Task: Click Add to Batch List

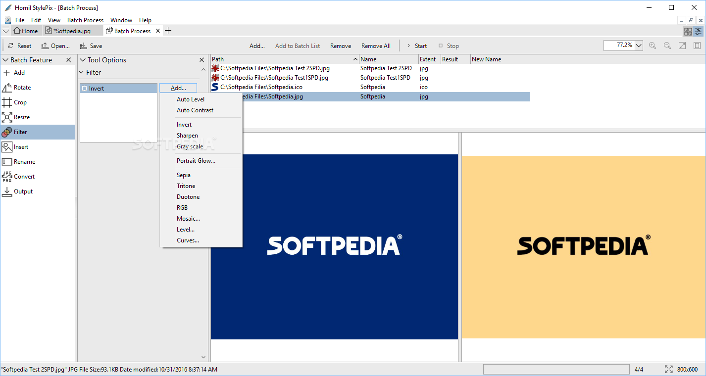Action: coord(298,46)
